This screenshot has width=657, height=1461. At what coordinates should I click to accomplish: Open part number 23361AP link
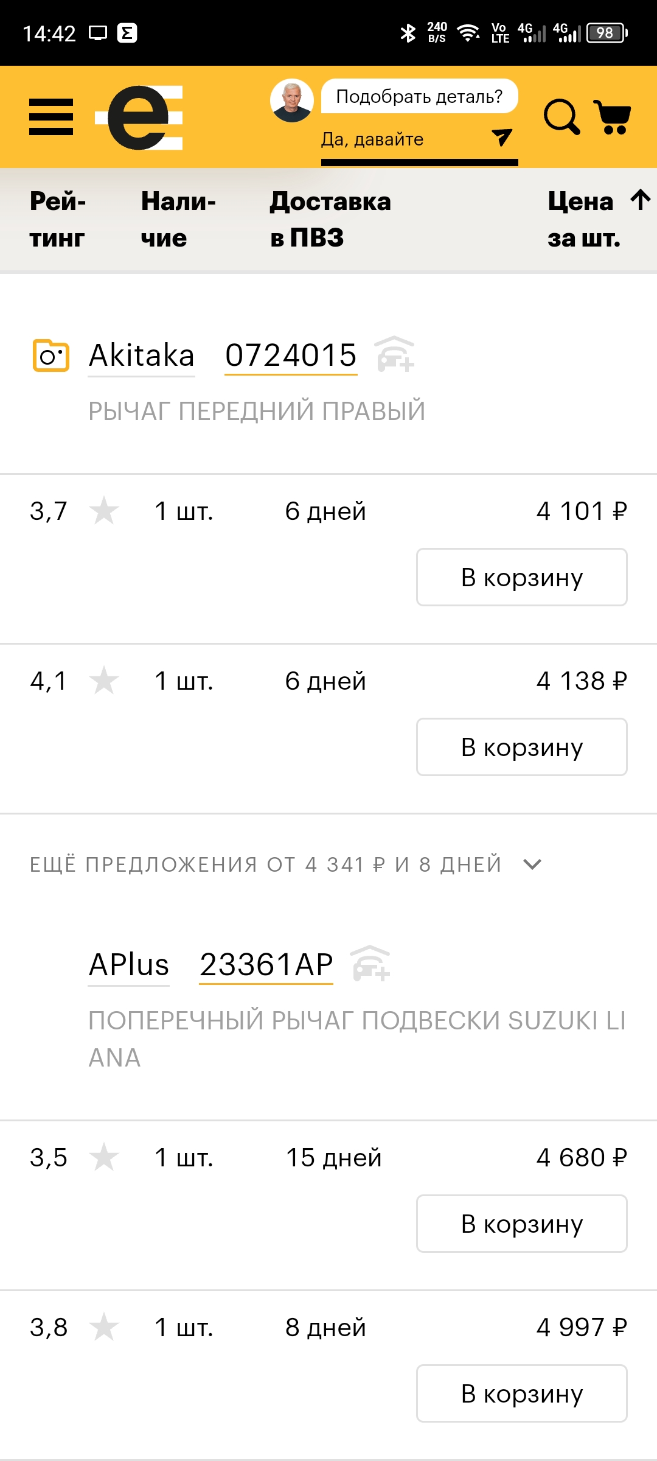(266, 965)
